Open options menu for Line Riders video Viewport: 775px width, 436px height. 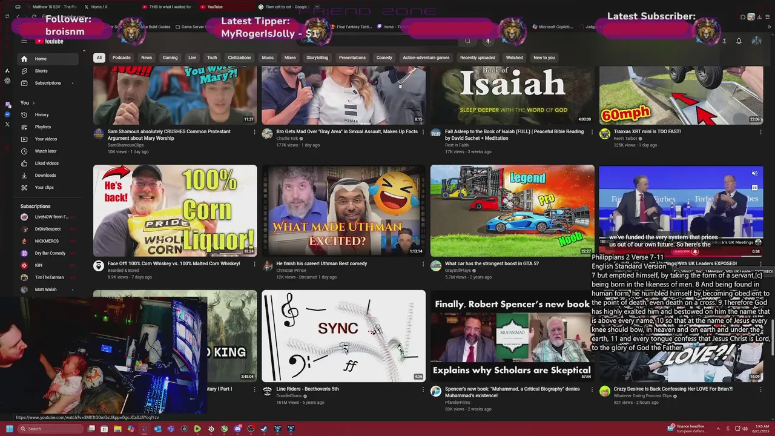423,389
